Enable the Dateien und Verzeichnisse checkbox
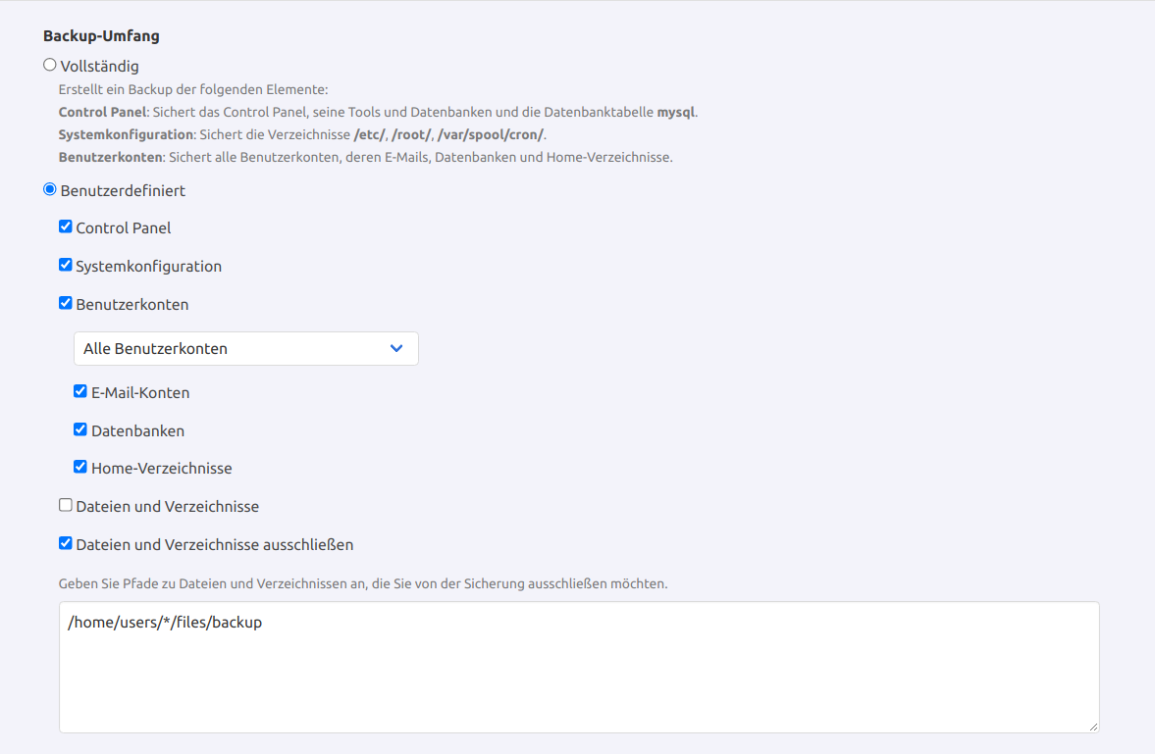This screenshot has height=754, width=1155. coord(66,505)
